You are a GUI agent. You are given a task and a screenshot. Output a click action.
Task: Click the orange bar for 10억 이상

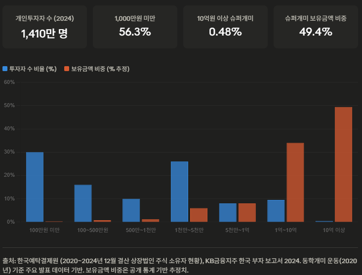point(344,164)
